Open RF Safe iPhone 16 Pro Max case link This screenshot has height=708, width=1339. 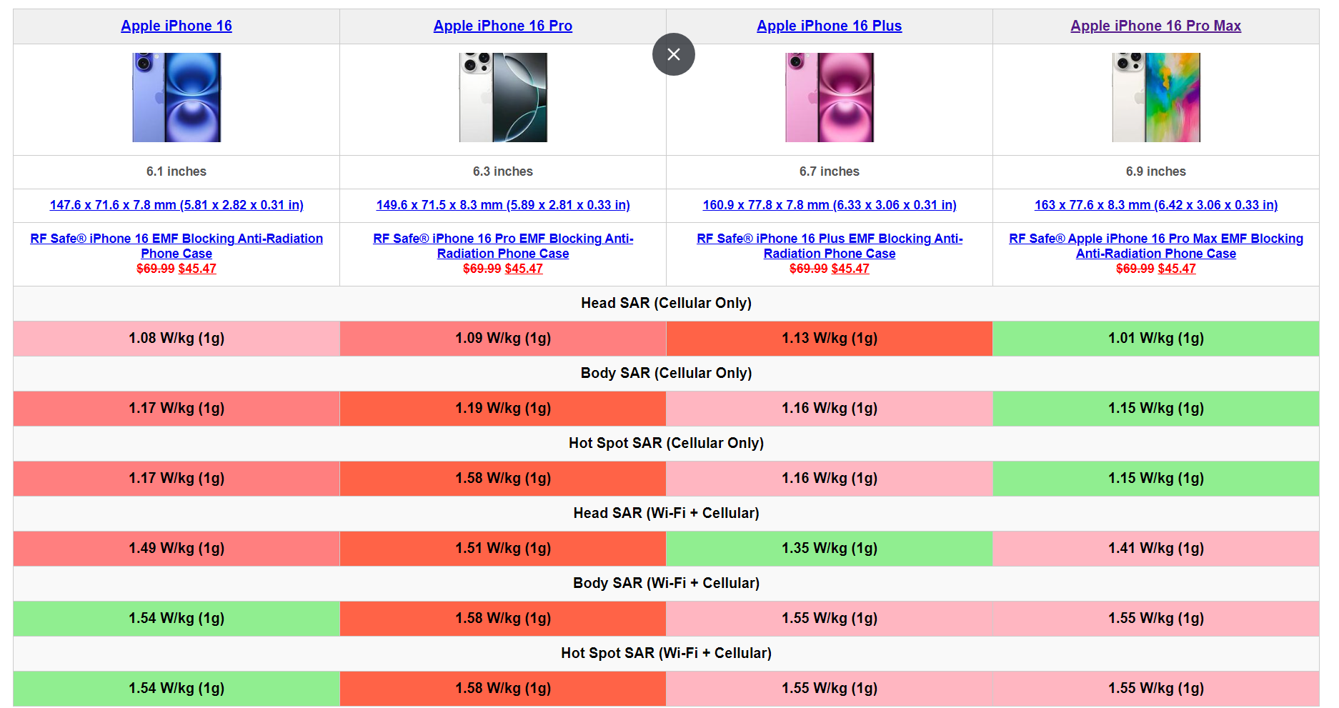[x=1155, y=246]
